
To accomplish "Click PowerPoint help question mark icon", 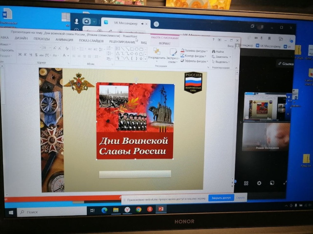I will [x=213, y=39].
